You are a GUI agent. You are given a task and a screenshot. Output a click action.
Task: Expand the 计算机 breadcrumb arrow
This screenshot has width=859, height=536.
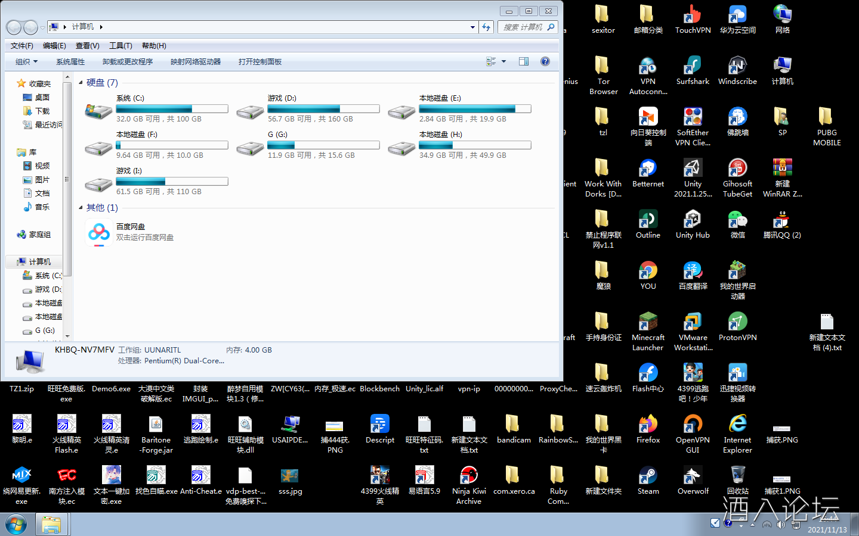coord(101,27)
